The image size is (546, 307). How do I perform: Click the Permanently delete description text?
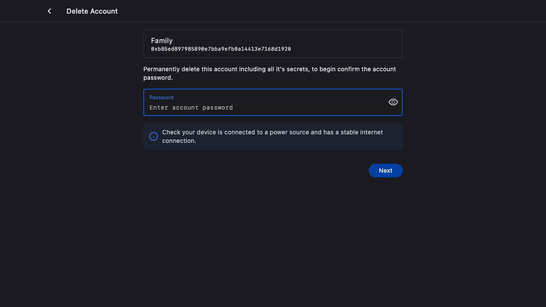pyautogui.click(x=270, y=69)
